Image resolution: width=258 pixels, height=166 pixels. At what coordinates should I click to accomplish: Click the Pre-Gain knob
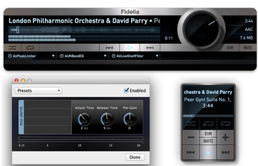point(130,119)
